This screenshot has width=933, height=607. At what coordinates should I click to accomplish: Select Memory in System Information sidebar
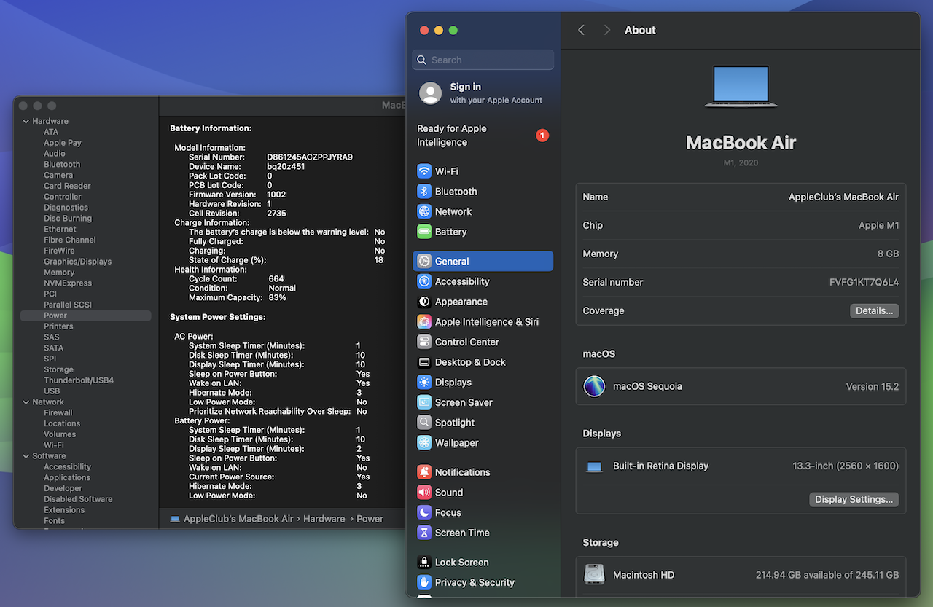pyautogui.click(x=59, y=273)
